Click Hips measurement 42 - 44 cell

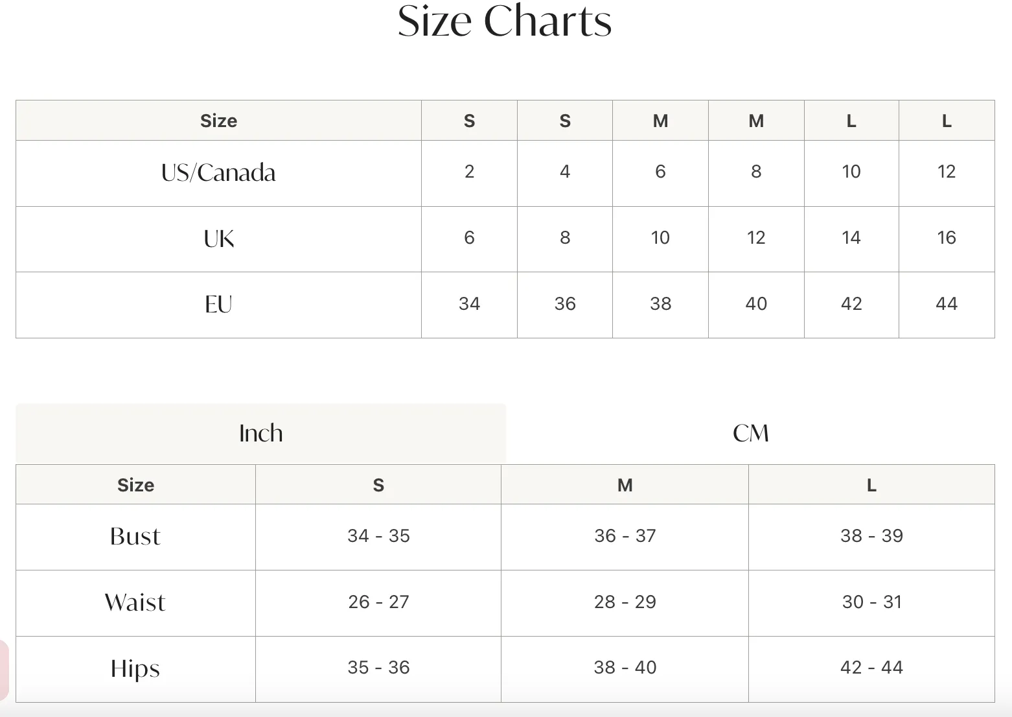pos(871,668)
